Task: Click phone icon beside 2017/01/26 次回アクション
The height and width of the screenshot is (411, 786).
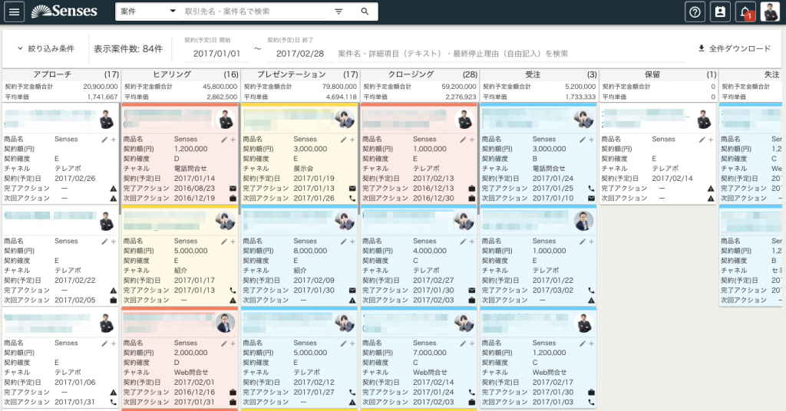Action: (x=352, y=199)
